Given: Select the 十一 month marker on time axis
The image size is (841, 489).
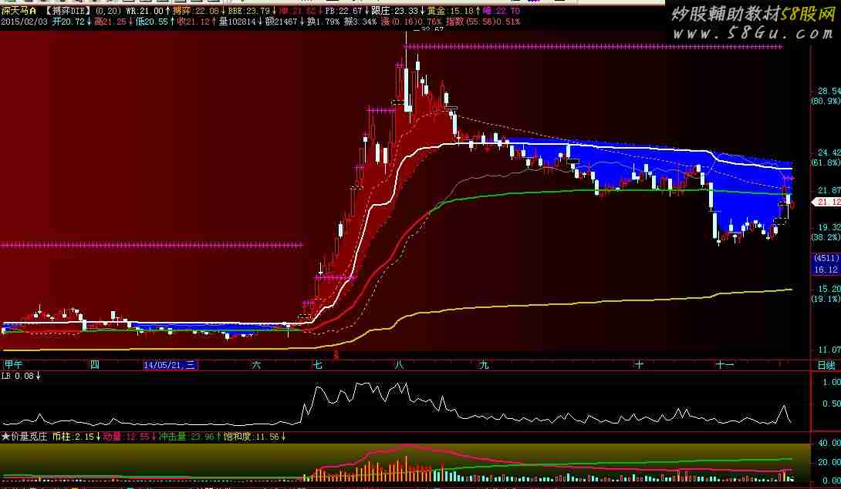Looking at the screenshot, I should point(724,365).
